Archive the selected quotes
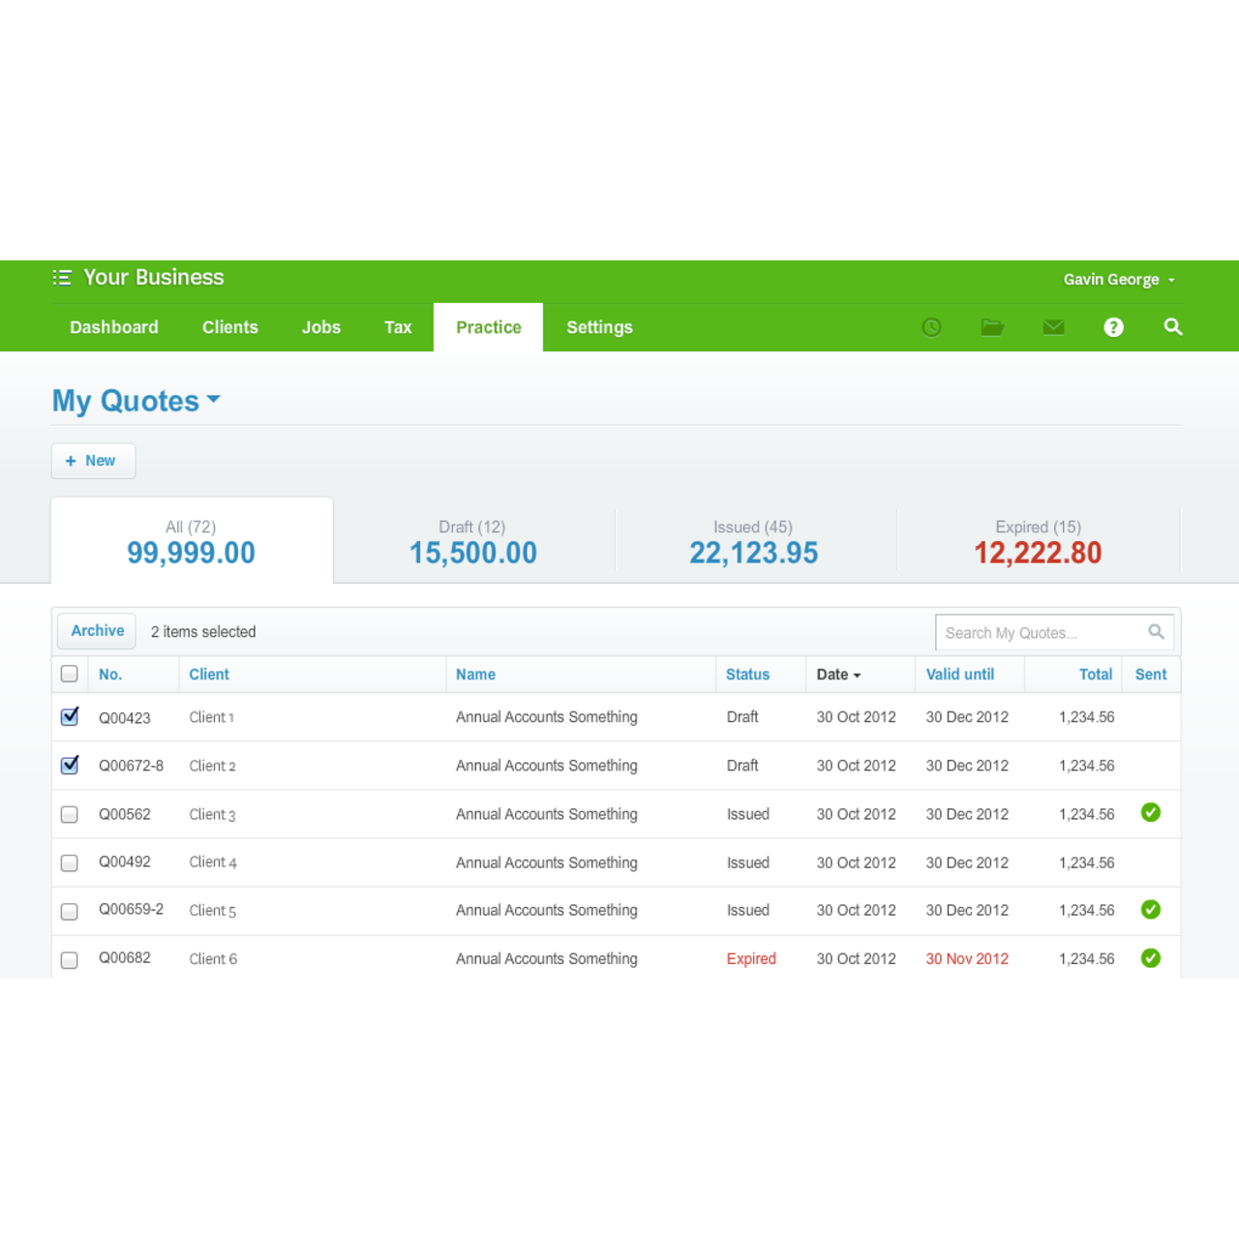 (x=96, y=630)
